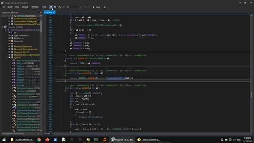
Task: Click the FromBase64String highlighted method reference
Action: (116, 78)
